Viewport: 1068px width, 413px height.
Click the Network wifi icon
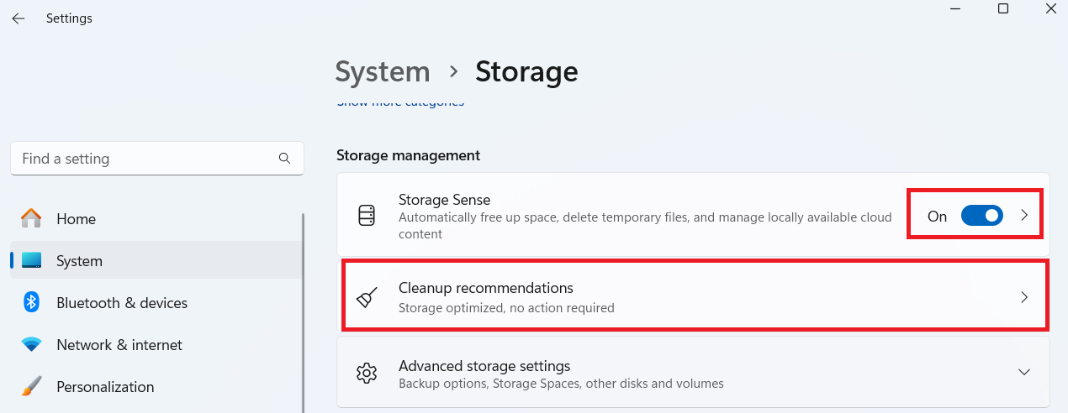coord(31,345)
